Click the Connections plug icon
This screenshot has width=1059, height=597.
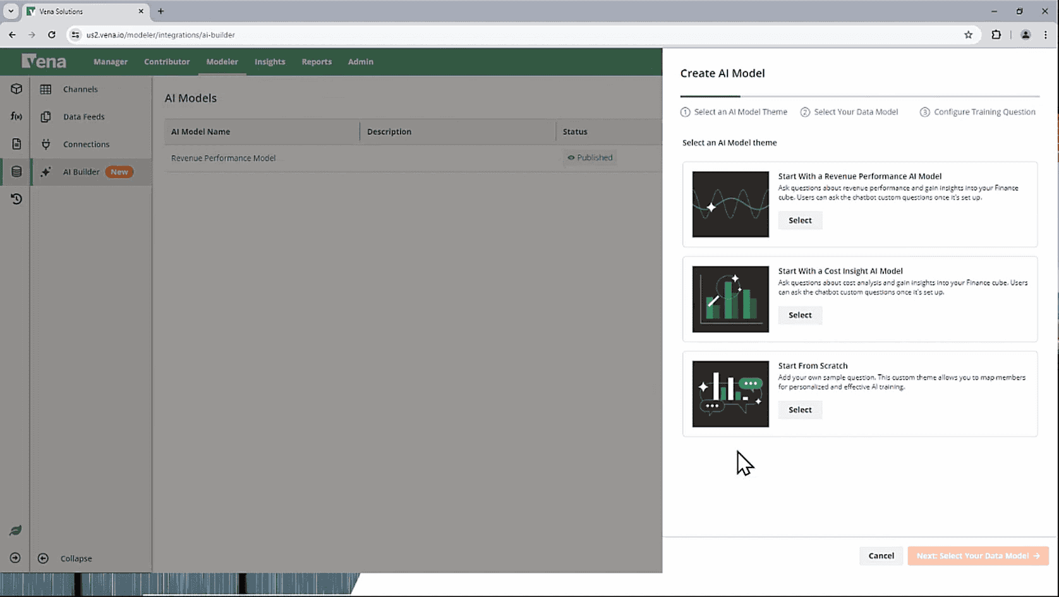click(x=45, y=144)
